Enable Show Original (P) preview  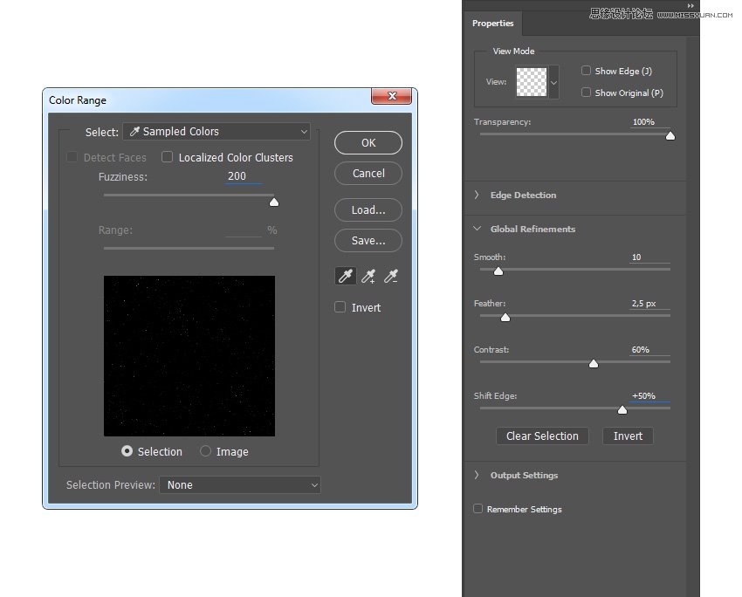(586, 93)
